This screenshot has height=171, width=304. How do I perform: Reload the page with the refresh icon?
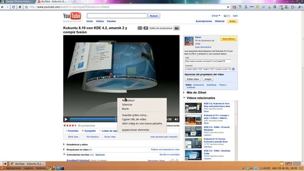(x=13, y=7)
